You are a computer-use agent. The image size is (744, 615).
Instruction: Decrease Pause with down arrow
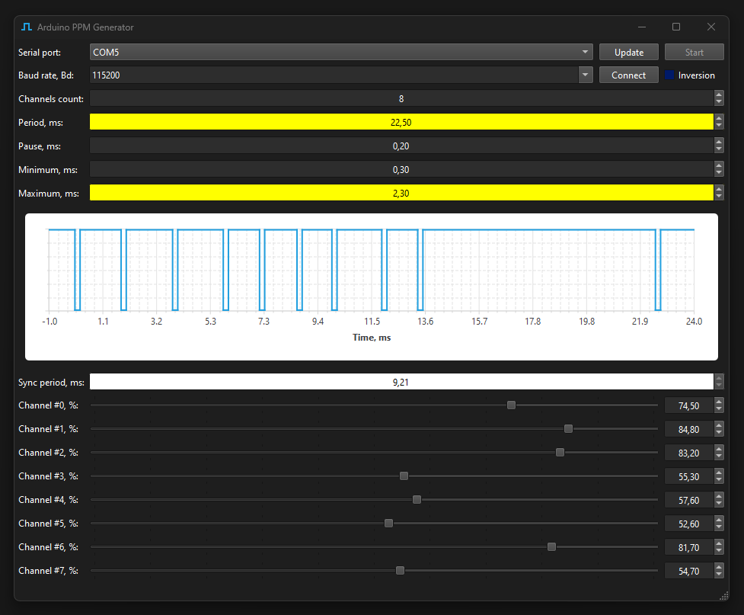(x=719, y=149)
